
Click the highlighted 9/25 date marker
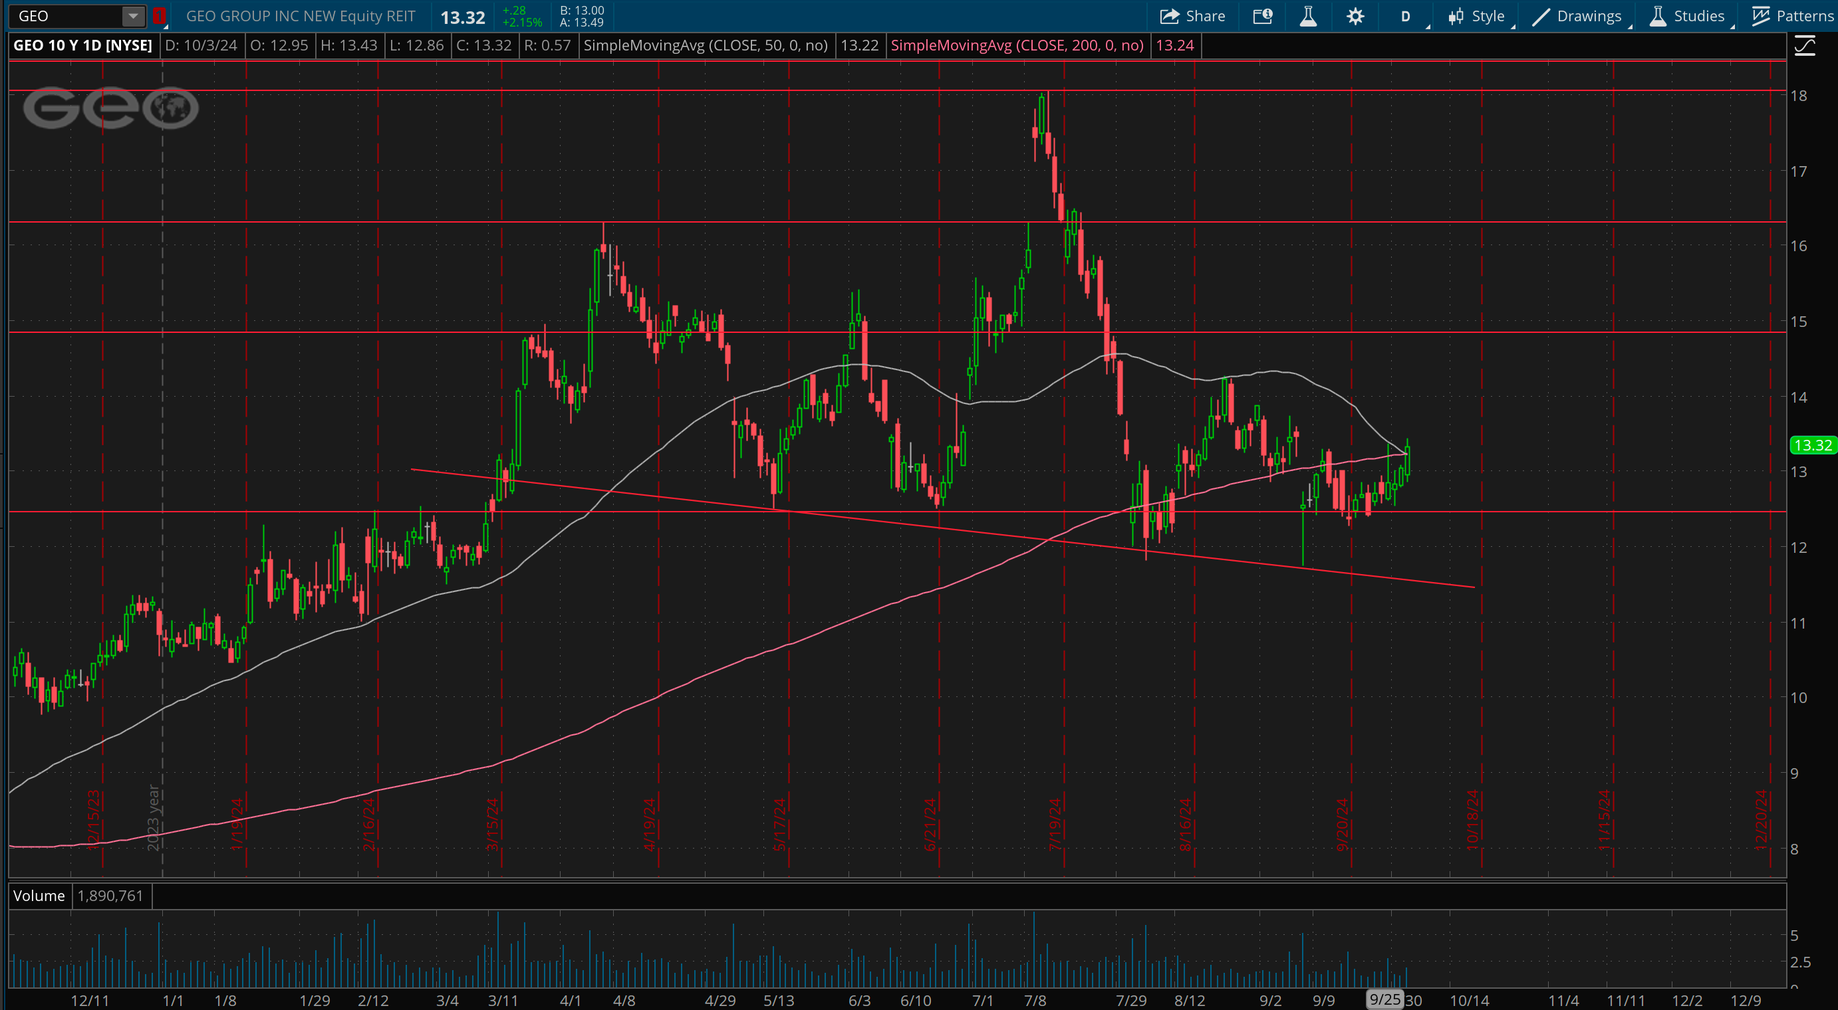(1384, 999)
